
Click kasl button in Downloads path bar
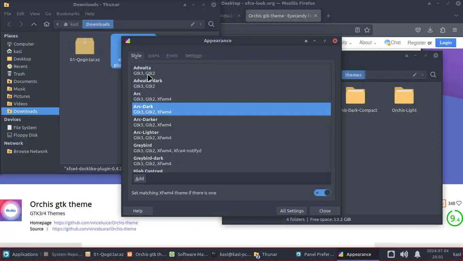pyautogui.click(x=71, y=24)
